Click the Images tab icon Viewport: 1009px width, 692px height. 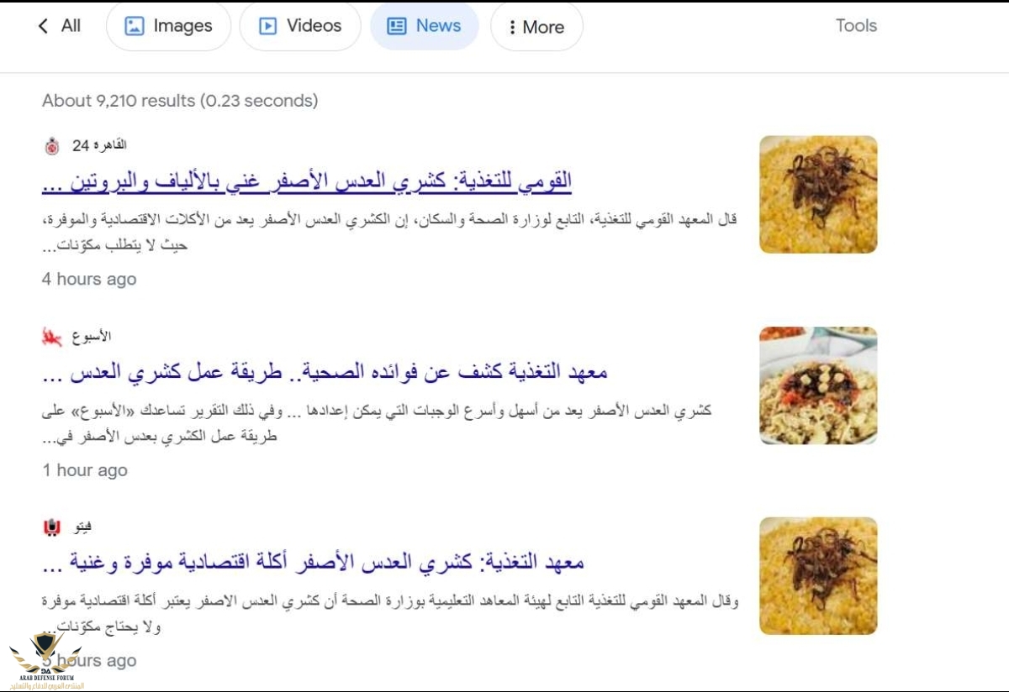tap(135, 26)
